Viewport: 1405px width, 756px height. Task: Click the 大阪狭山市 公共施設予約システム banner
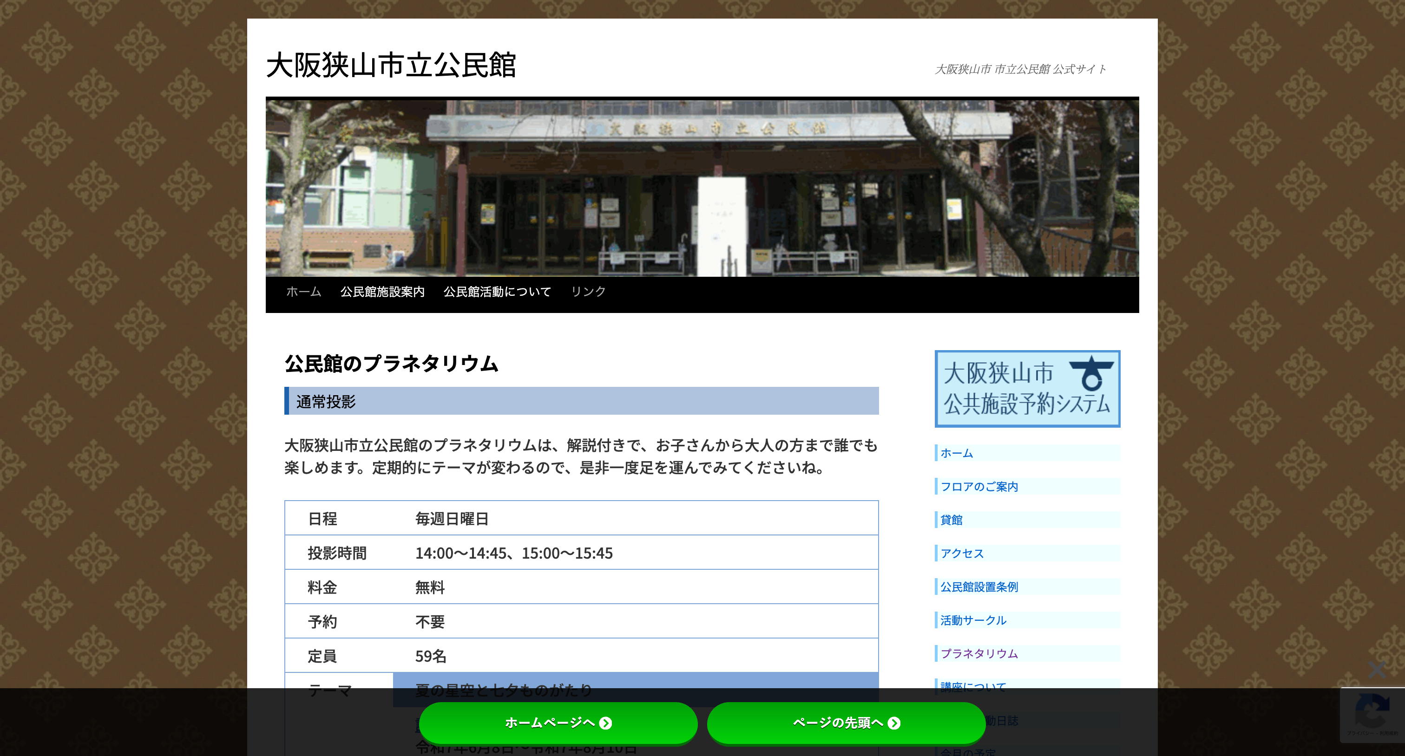(1027, 388)
